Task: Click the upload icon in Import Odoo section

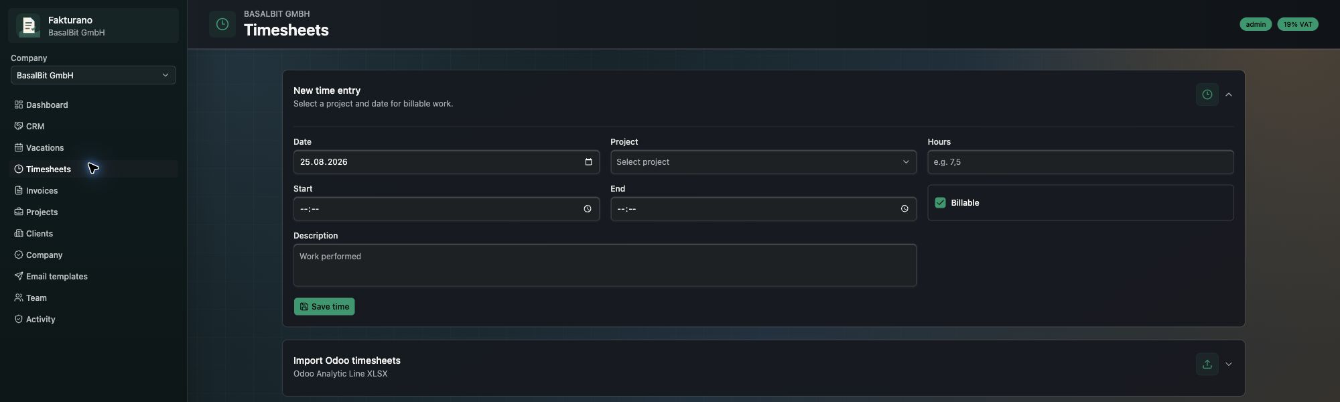Action: point(1207,364)
